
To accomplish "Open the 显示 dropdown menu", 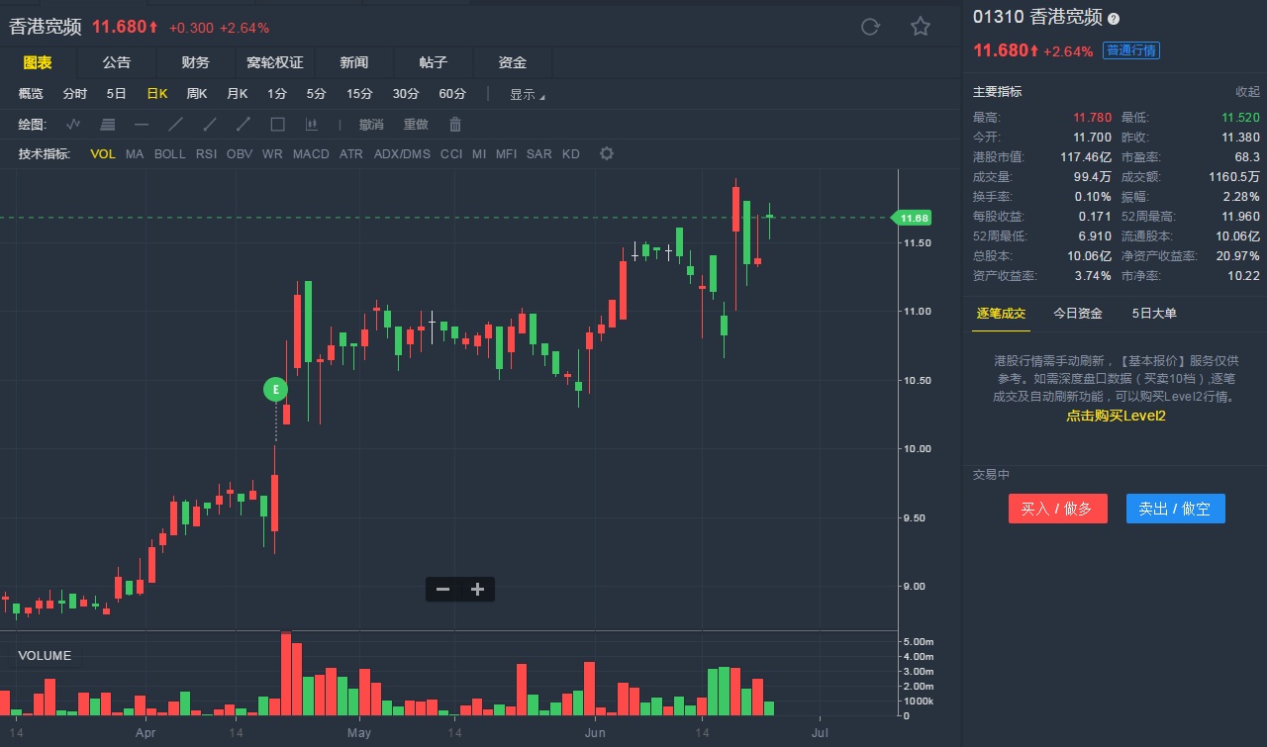I will [x=527, y=95].
